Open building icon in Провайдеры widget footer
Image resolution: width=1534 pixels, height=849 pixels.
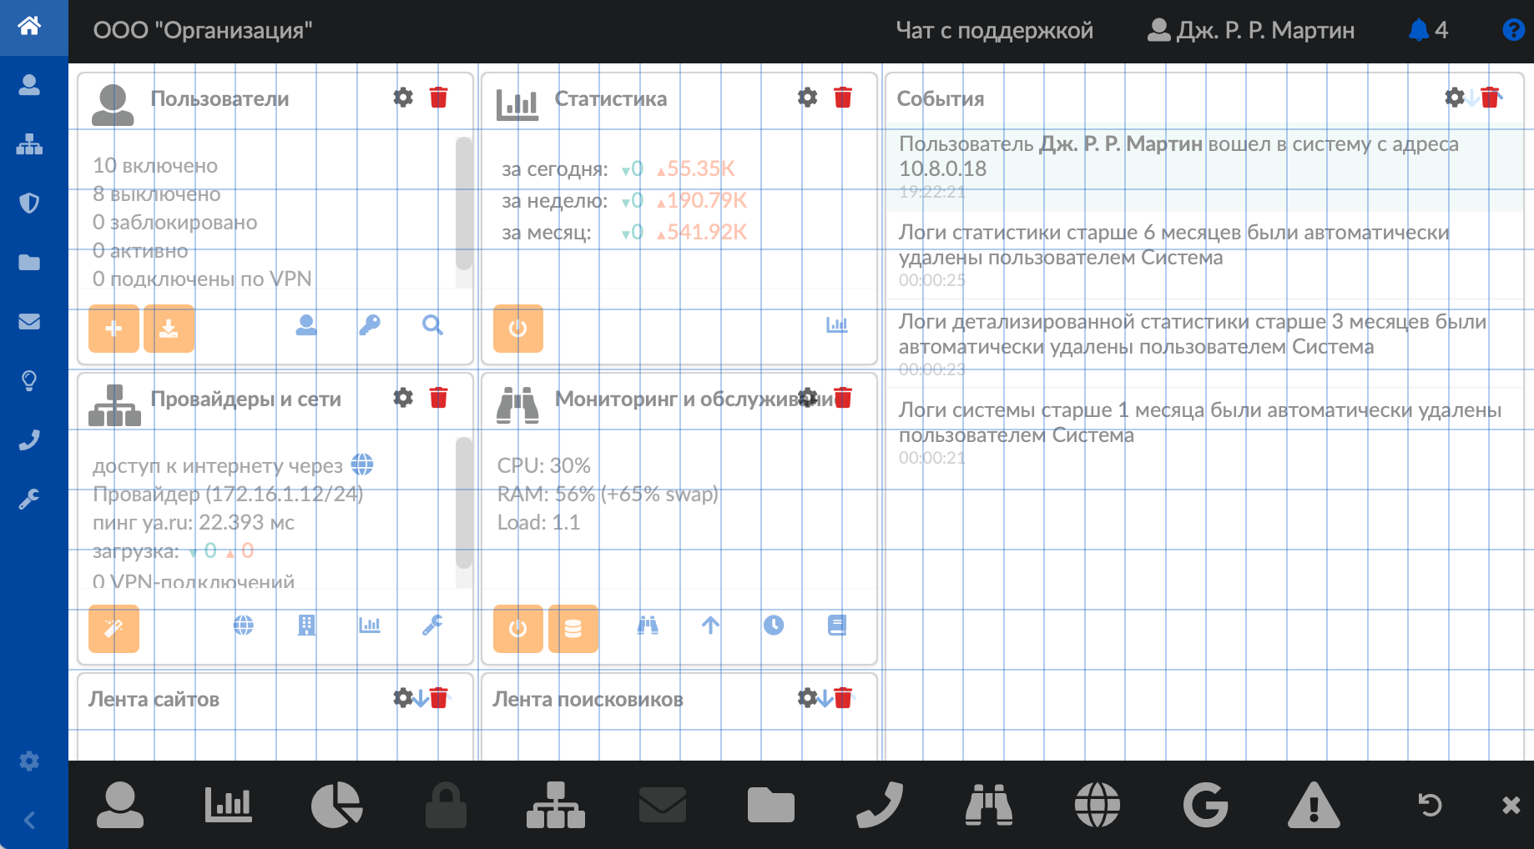tap(306, 625)
